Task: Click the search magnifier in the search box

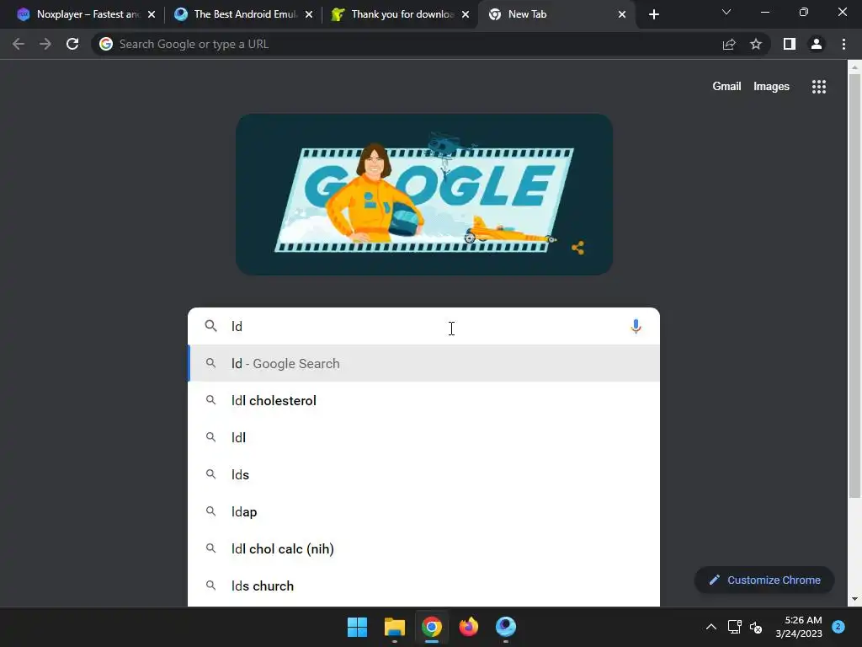Action: point(210,326)
